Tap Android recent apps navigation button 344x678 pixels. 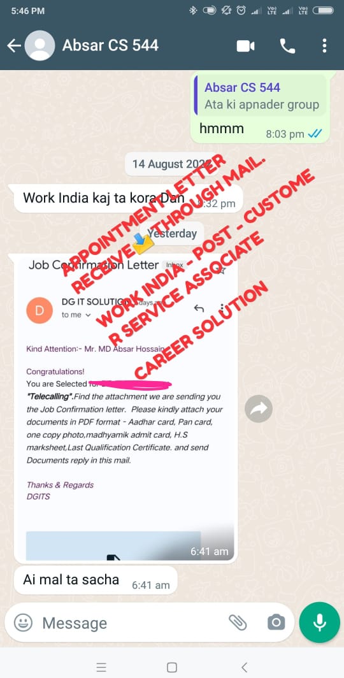coord(101,667)
